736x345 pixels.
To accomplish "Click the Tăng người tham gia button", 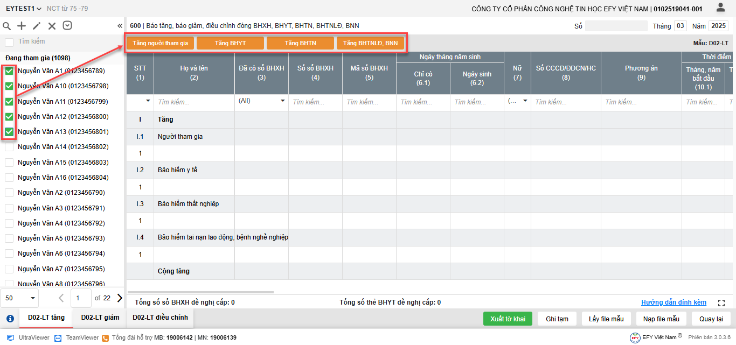I will (160, 43).
